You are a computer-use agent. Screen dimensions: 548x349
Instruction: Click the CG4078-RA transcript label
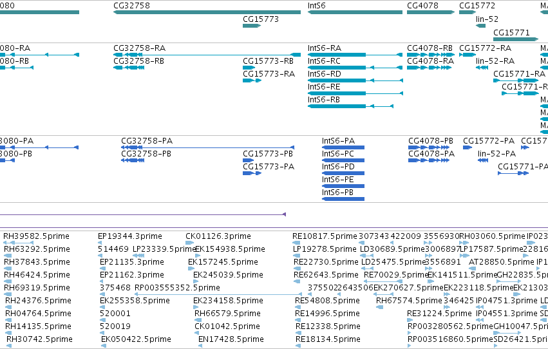pos(431,61)
